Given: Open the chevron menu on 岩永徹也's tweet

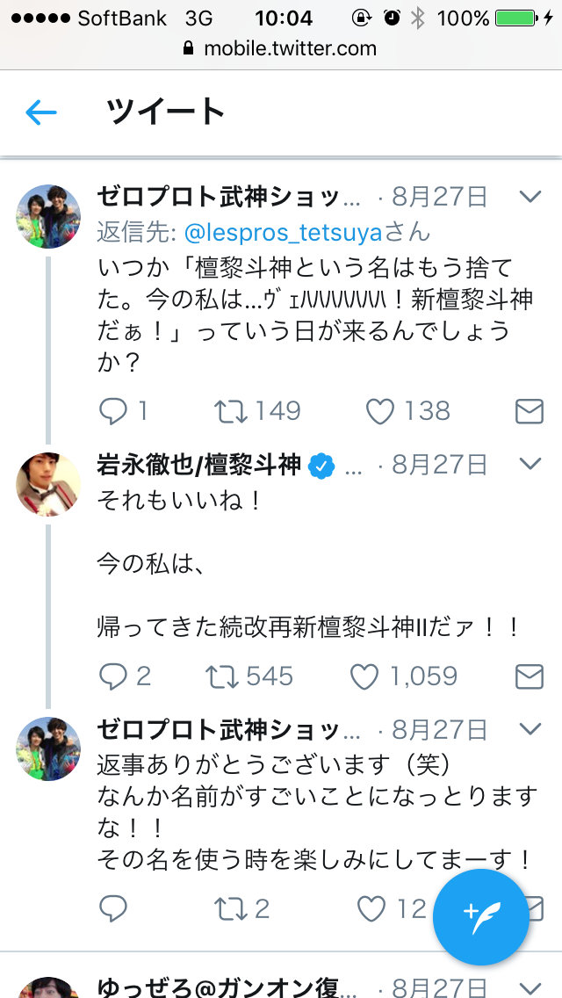Looking at the screenshot, I should coord(530,463).
